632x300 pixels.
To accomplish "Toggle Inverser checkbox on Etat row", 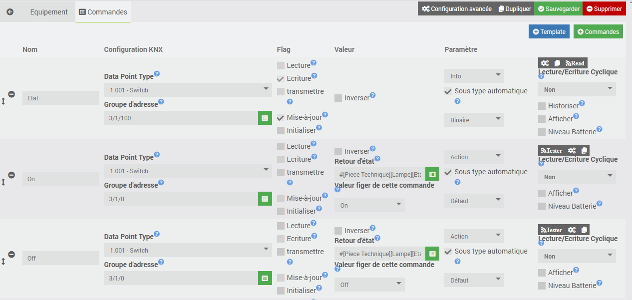I will coord(338,98).
